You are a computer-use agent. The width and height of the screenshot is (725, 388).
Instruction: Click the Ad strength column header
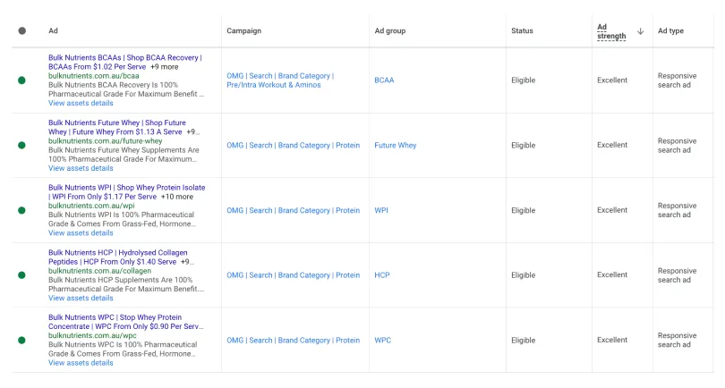pyautogui.click(x=611, y=31)
